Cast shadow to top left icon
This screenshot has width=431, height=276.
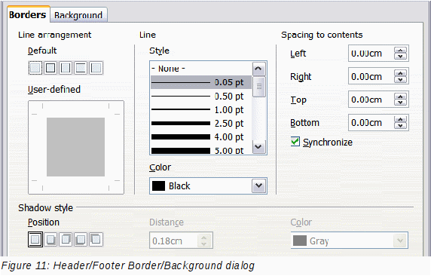point(96,239)
